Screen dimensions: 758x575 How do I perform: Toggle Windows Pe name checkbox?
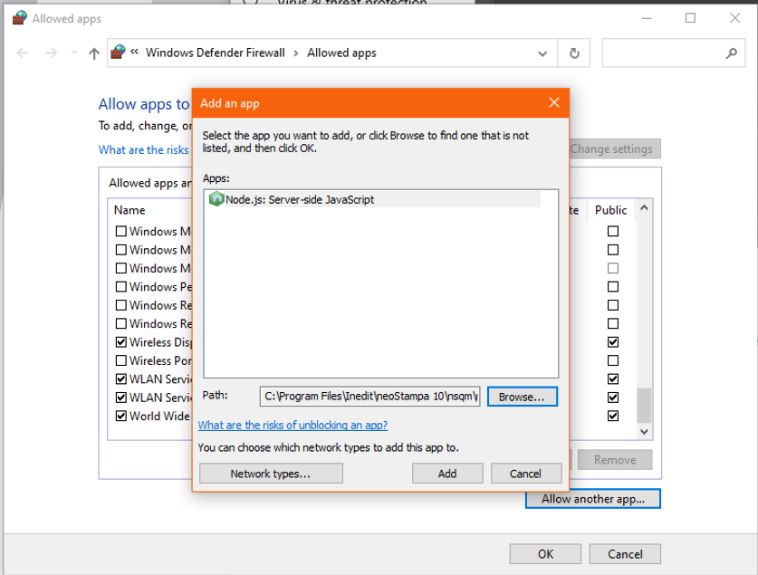[x=121, y=286]
